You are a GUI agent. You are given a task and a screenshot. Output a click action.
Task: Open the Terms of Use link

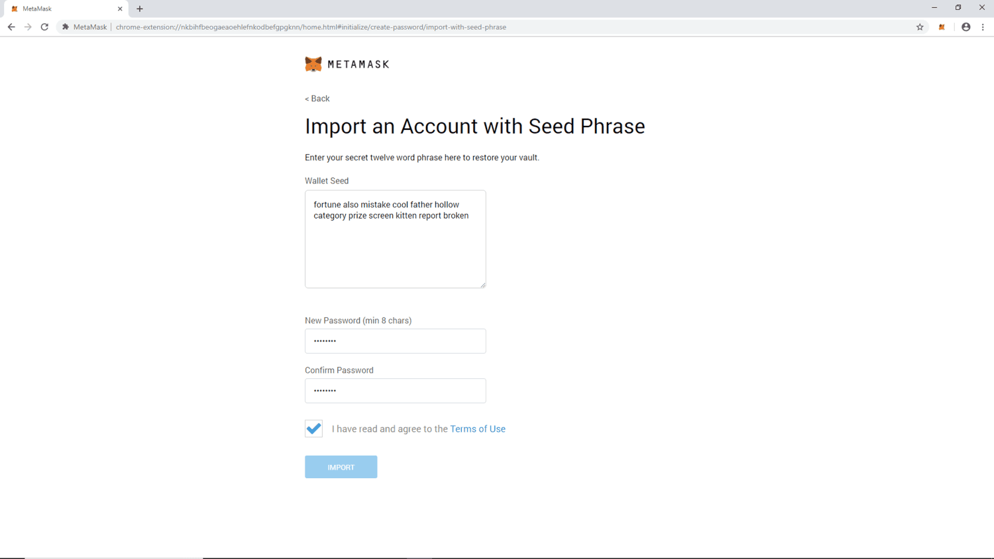coord(478,429)
